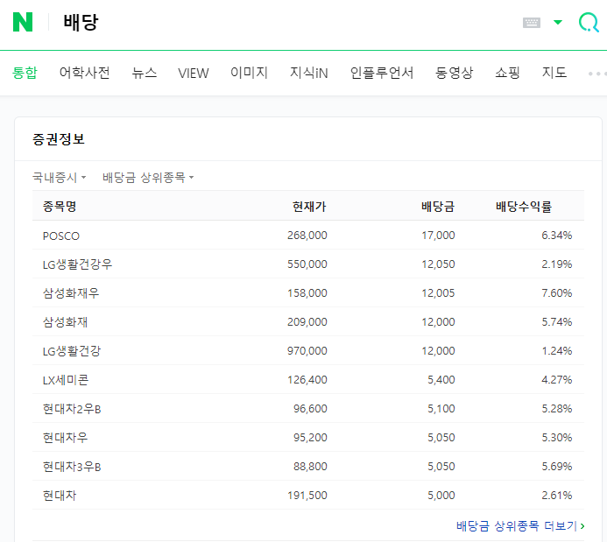
Task: Click the 1.24% yield value
Action: click(x=557, y=351)
